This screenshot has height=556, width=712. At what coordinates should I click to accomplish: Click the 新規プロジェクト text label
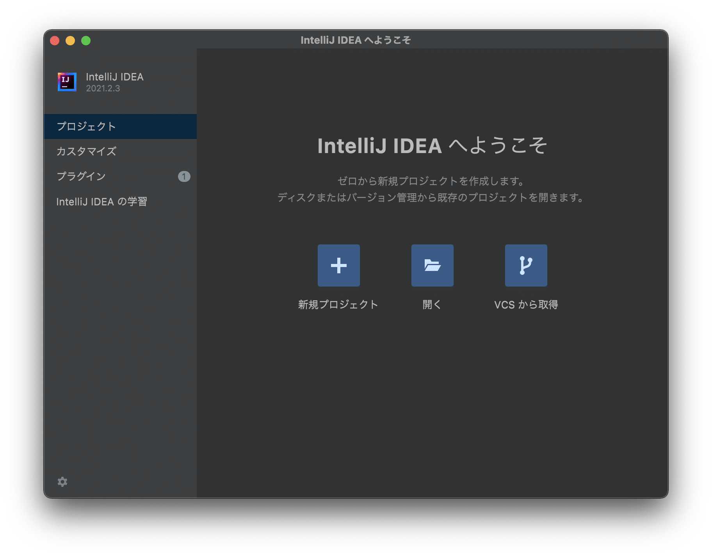pos(338,305)
